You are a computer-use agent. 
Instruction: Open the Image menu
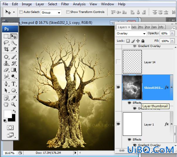[x=27, y=4]
